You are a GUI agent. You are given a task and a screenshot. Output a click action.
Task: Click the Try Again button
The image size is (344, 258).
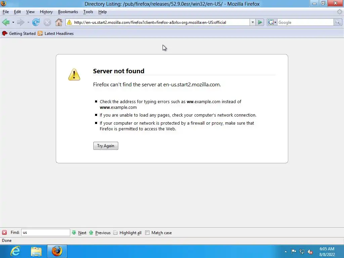(106, 146)
